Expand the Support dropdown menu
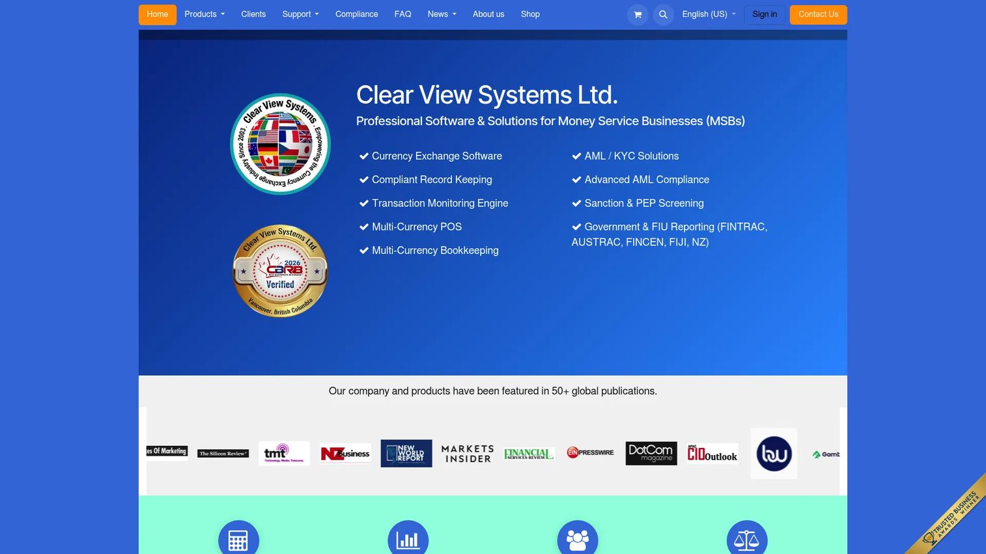986x554 pixels. point(300,14)
